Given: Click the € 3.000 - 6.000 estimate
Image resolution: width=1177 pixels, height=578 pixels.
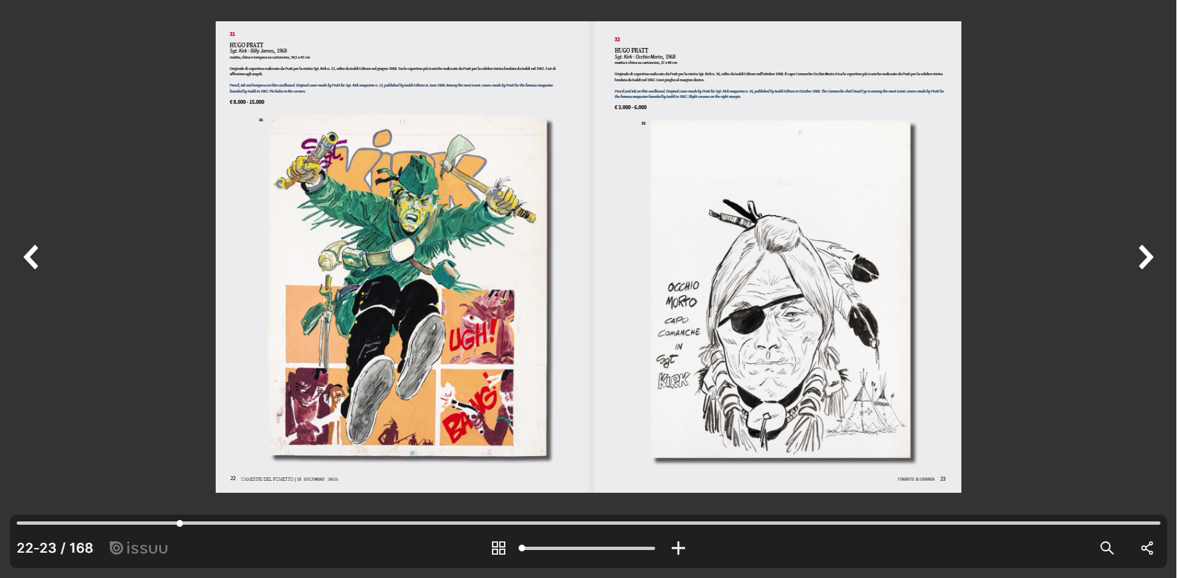Looking at the screenshot, I should coord(630,107).
